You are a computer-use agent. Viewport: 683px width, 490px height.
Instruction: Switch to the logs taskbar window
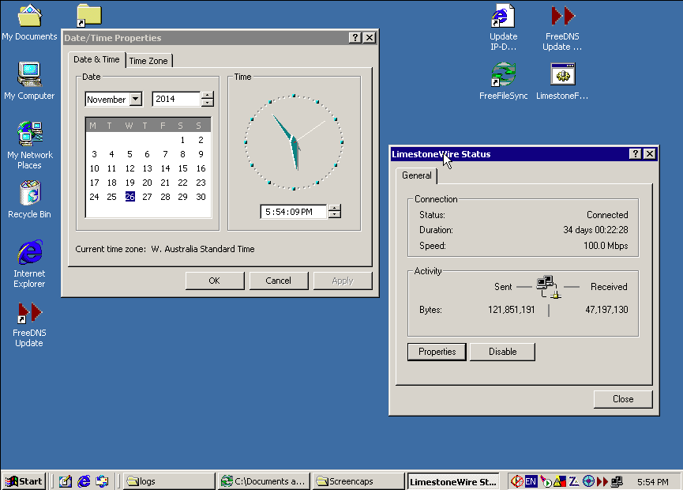[169, 481]
